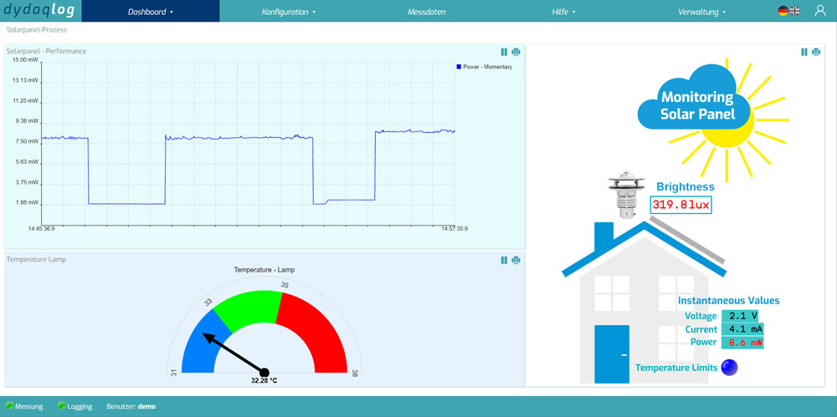Open the Messdaten menu item

426,12
